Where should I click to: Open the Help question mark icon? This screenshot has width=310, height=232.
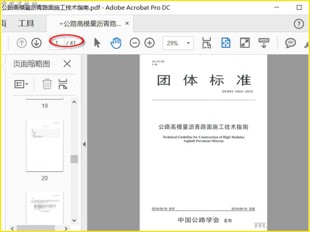pyautogui.click(x=299, y=24)
